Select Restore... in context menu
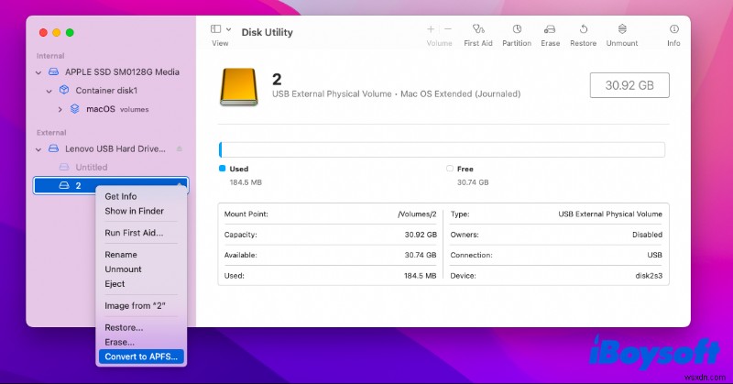This screenshot has height=384, width=733. [x=124, y=327]
